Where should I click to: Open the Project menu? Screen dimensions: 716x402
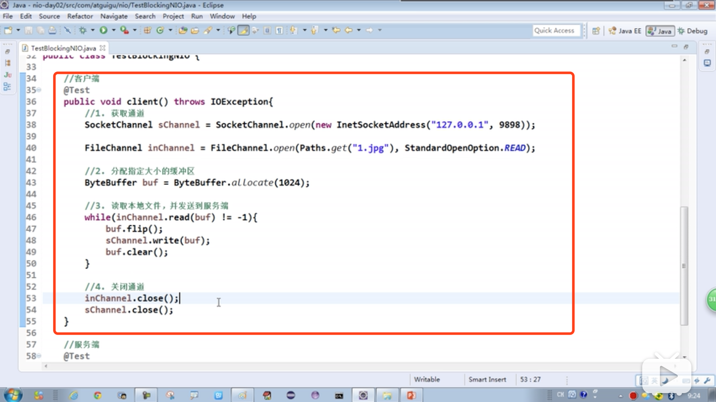[173, 16]
